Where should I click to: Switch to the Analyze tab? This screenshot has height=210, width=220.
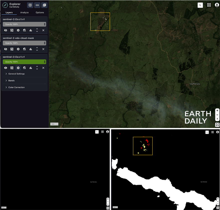[24, 12]
